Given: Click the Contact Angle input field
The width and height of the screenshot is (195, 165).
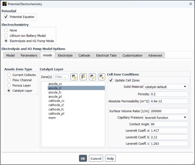Looking at the screenshot, I should coord(169,124).
